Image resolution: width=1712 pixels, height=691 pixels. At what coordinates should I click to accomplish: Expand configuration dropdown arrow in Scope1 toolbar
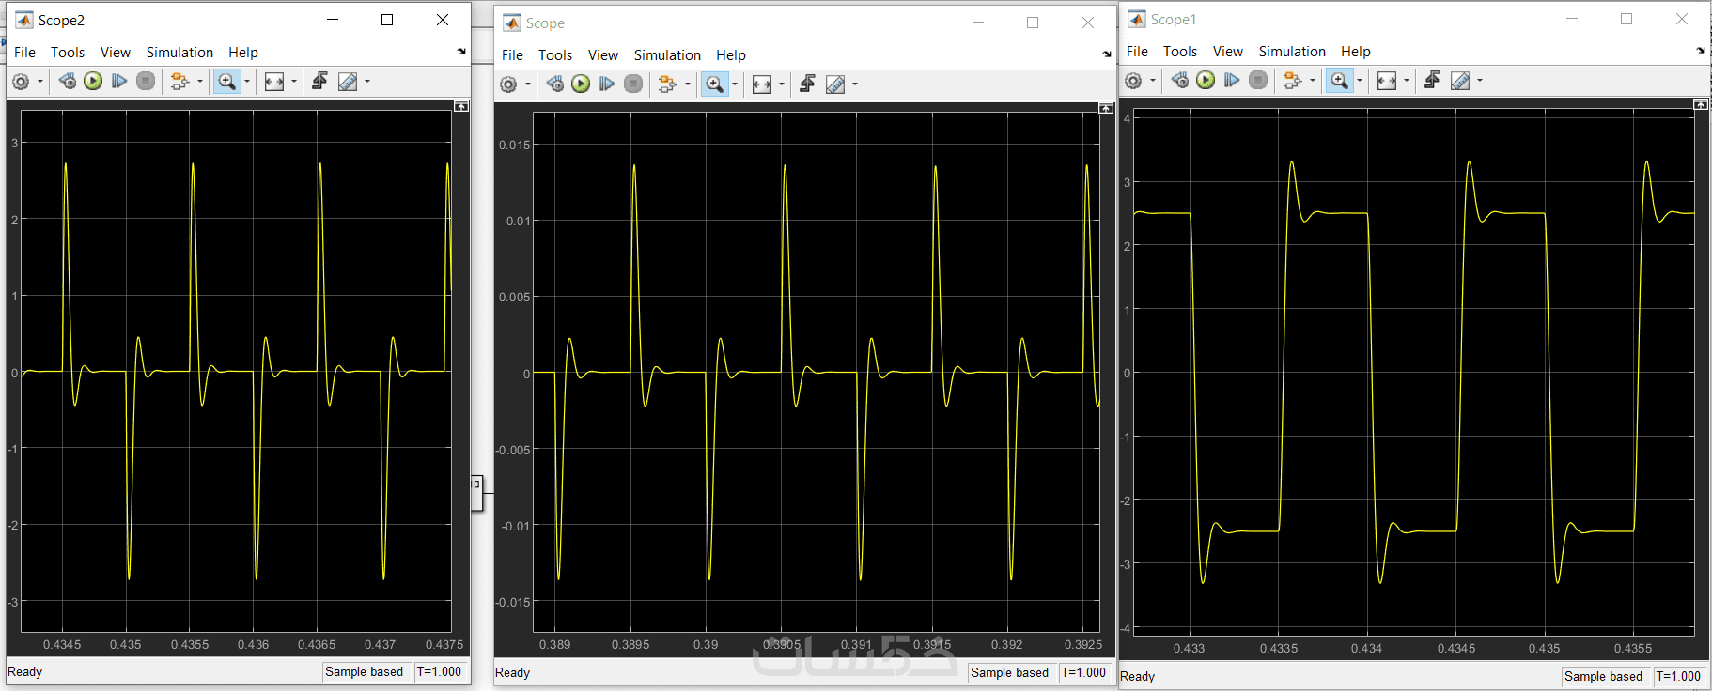[1153, 81]
